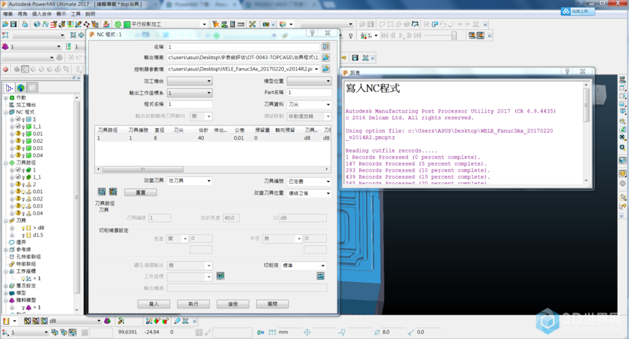Click the second icon left of 重置
This screenshot has width=629, height=339.
click(113, 192)
